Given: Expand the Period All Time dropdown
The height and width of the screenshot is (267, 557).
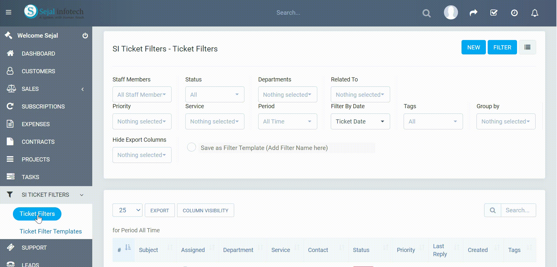Looking at the screenshot, I should 288,121.
